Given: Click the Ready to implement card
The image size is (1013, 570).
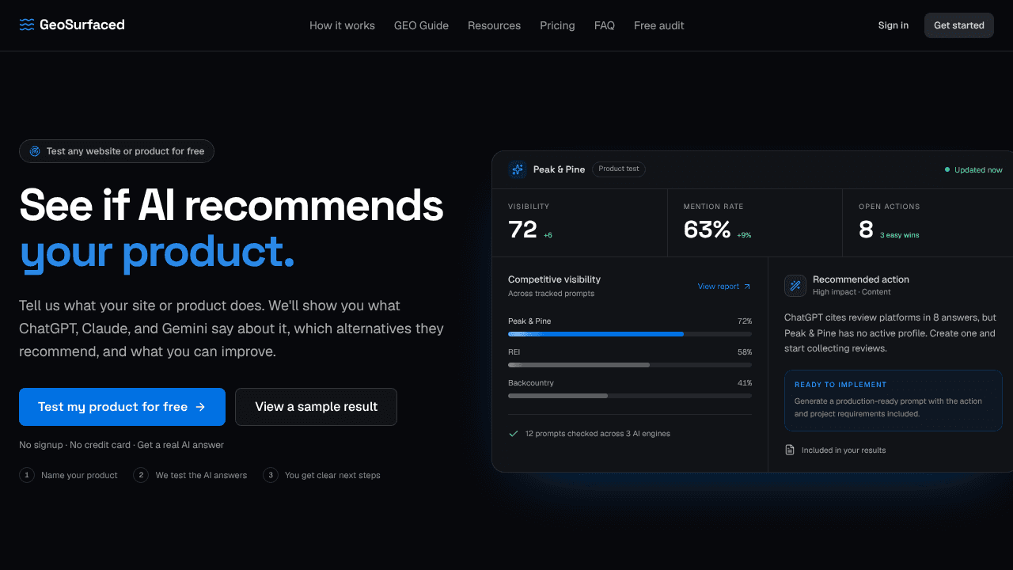Looking at the screenshot, I should pyautogui.click(x=893, y=401).
